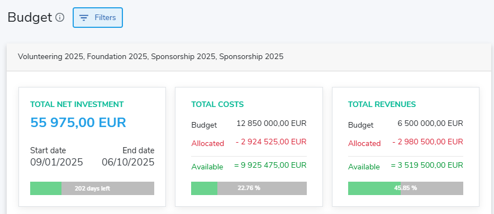Select the 55 975,00 EUR net investment amount

click(78, 123)
